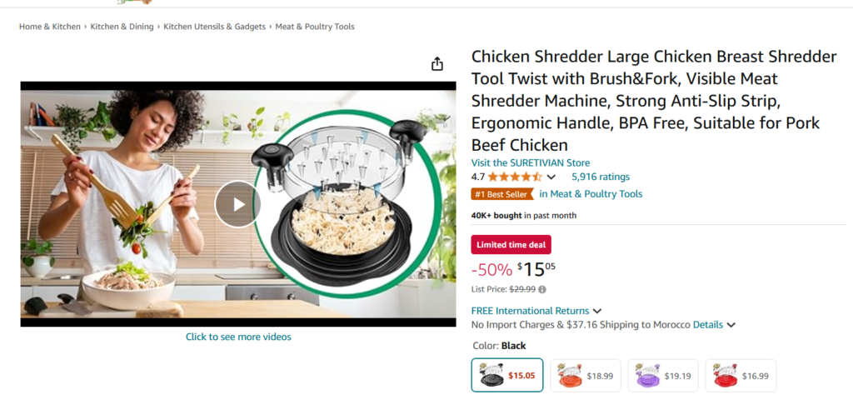Open the Home & Kitchen breadcrumb
Viewport: 853px width, 400px height.
point(50,27)
